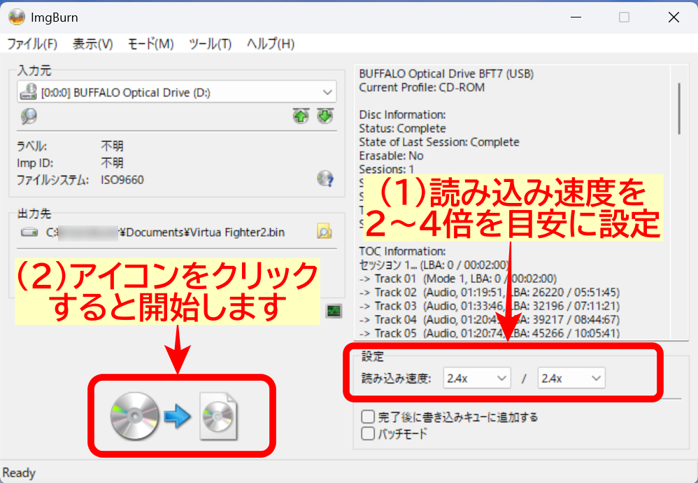Open the ツール(T) menu

[210, 43]
